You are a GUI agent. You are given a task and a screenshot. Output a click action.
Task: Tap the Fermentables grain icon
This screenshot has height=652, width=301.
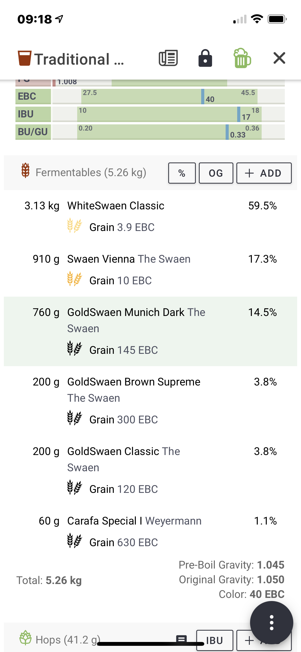click(x=25, y=170)
